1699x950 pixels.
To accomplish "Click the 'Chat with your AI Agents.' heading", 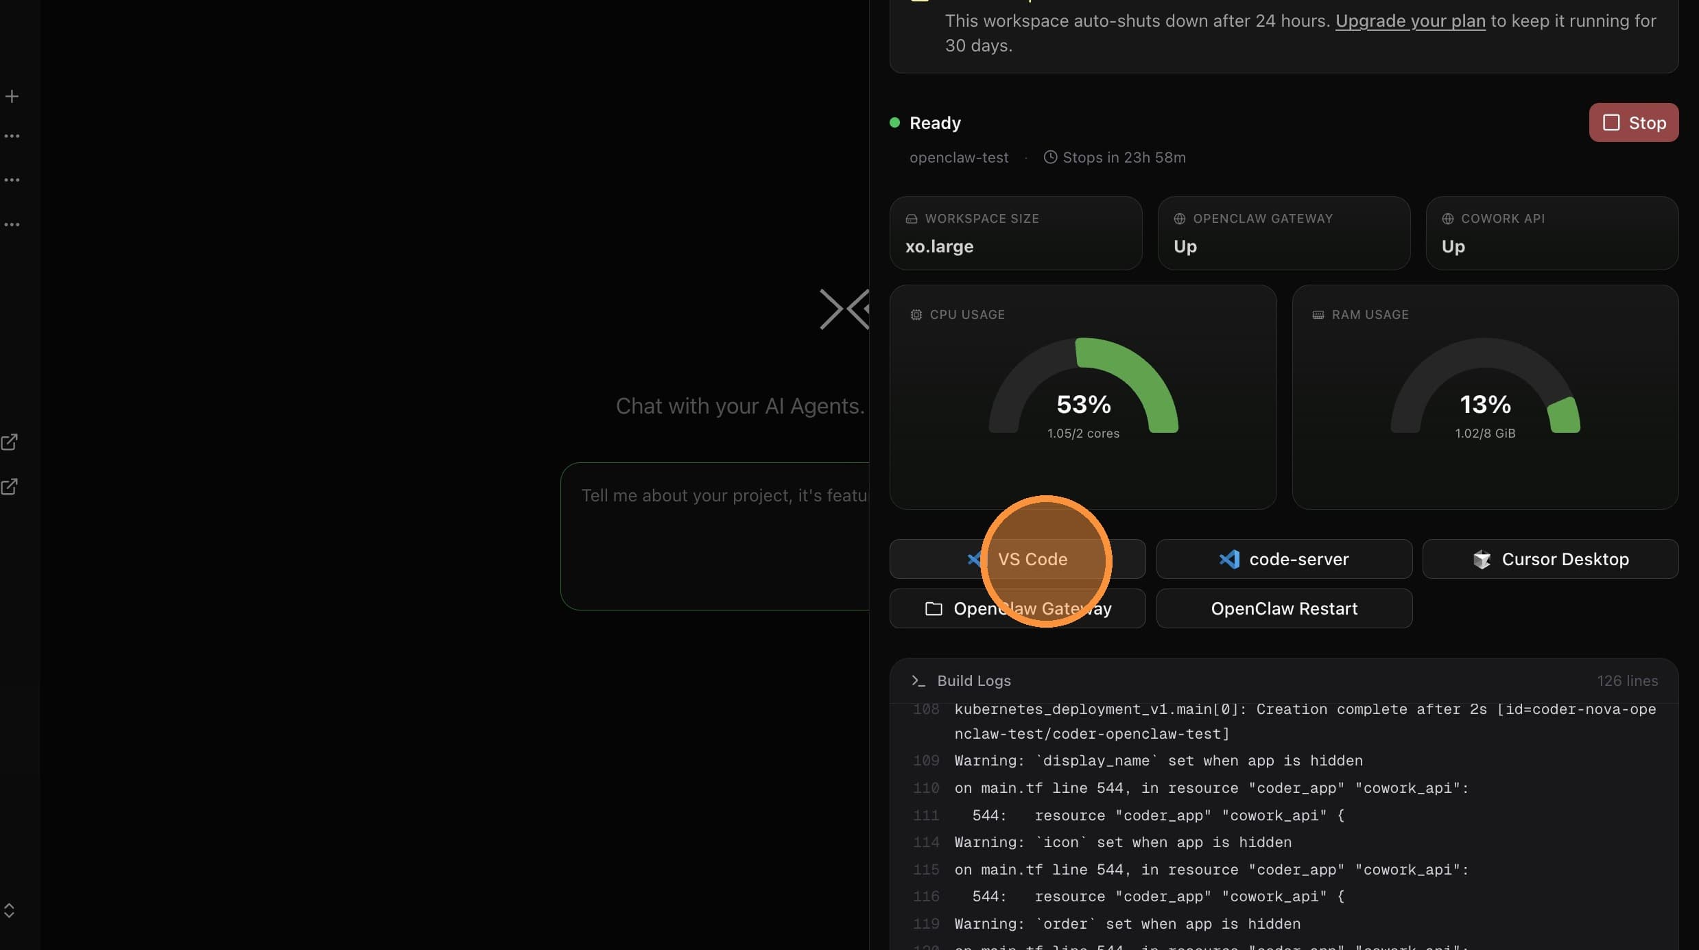I will pyautogui.click(x=740, y=406).
